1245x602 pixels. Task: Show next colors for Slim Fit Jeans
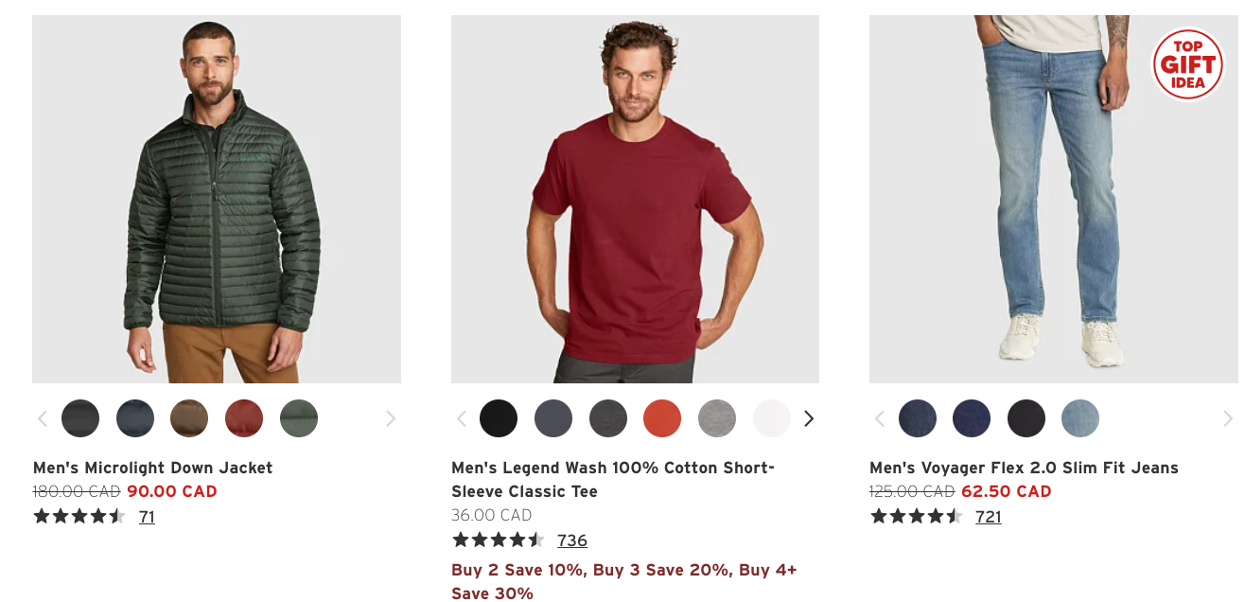click(x=1227, y=418)
